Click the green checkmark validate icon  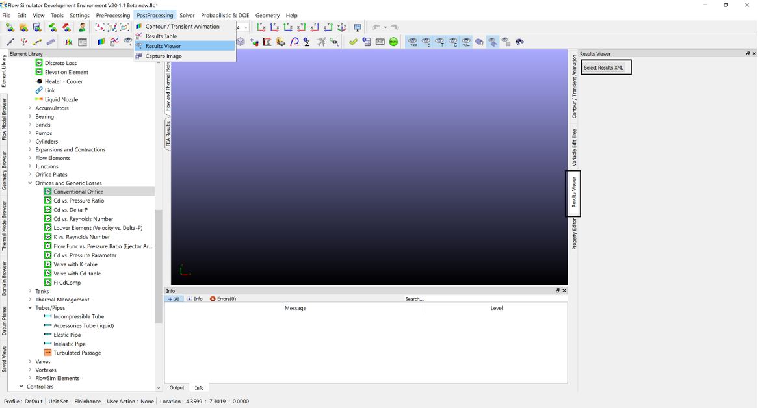353,42
